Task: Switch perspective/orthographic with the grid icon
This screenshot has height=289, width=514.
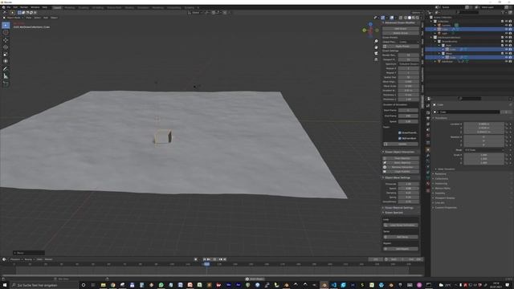Action: pos(376,59)
